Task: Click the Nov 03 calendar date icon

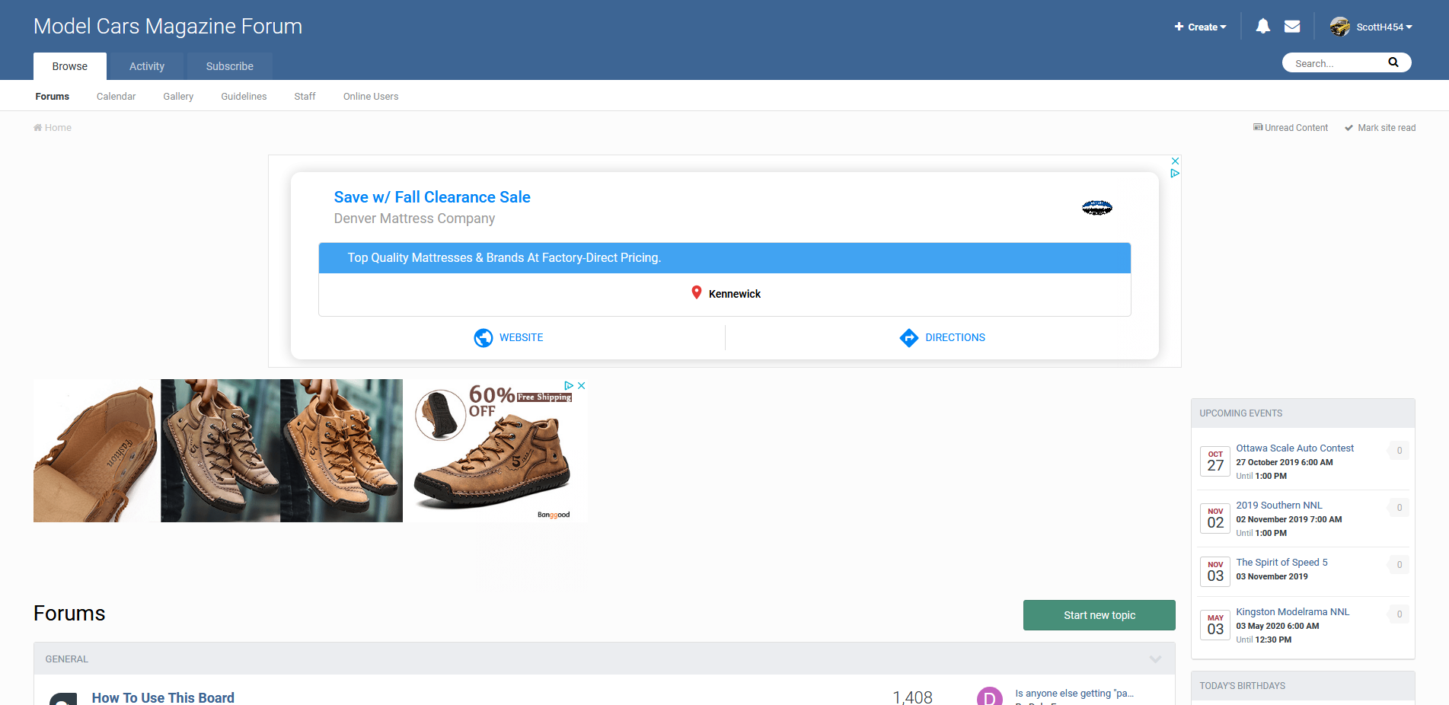Action: click(1215, 572)
